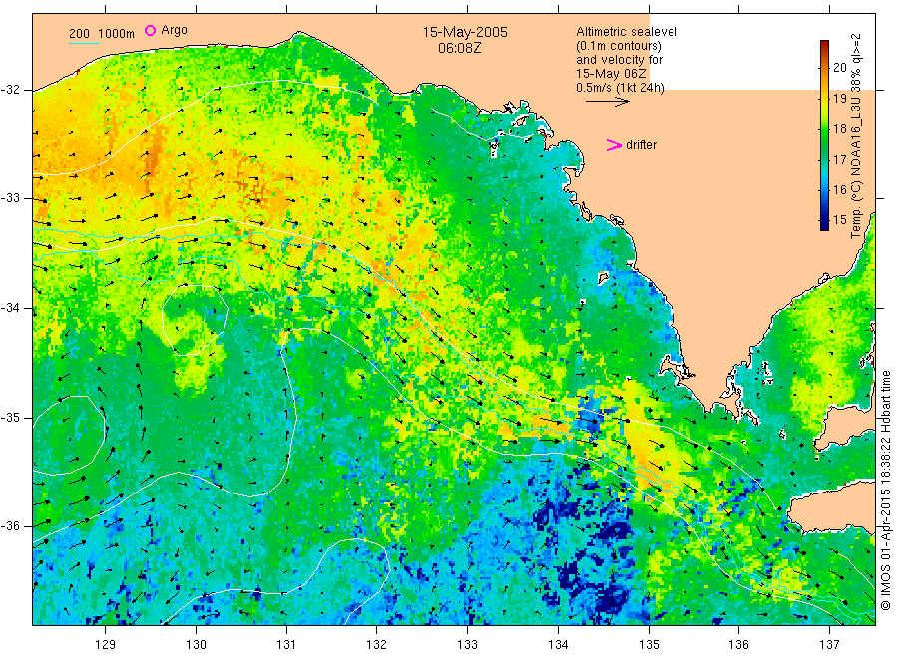This screenshot has height=658, width=898.
Task: Click the '15-May-2005' date title
Action: tap(465, 32)
